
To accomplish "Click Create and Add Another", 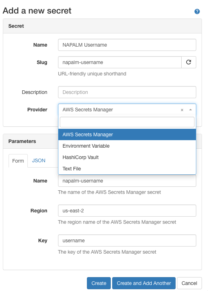I will pos(144,283).
